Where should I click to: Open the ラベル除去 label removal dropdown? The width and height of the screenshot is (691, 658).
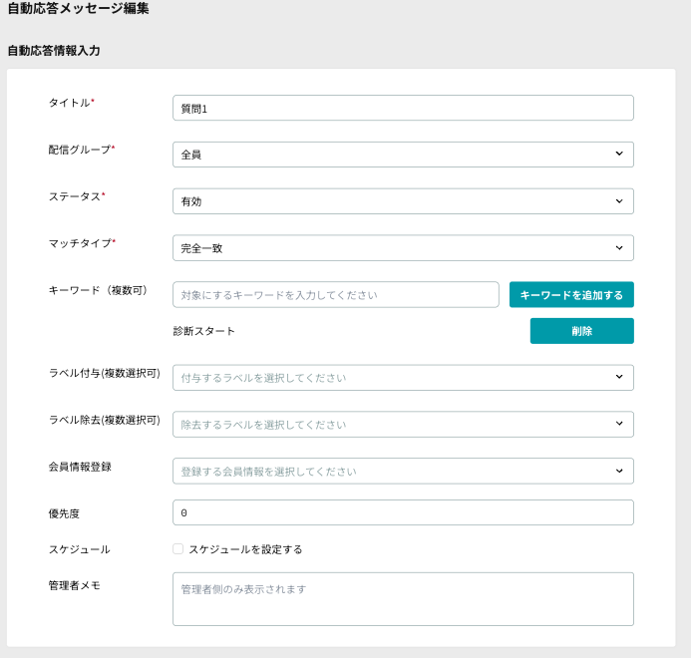point(403,425)
